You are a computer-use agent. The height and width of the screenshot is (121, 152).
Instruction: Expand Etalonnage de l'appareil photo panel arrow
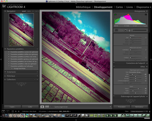click(147, 96)
